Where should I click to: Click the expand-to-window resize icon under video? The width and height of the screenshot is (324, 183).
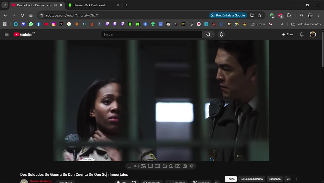[x=157, y=166]
